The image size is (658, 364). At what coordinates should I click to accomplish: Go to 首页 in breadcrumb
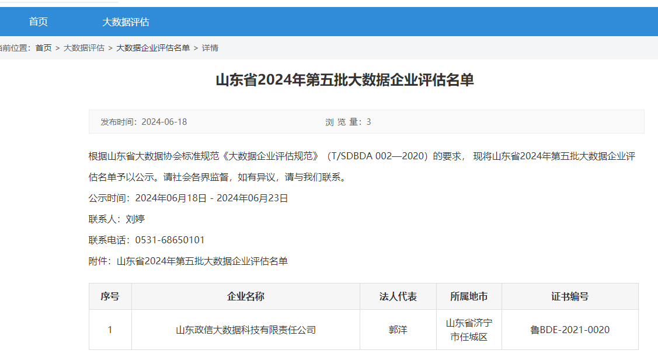[43, 48]
